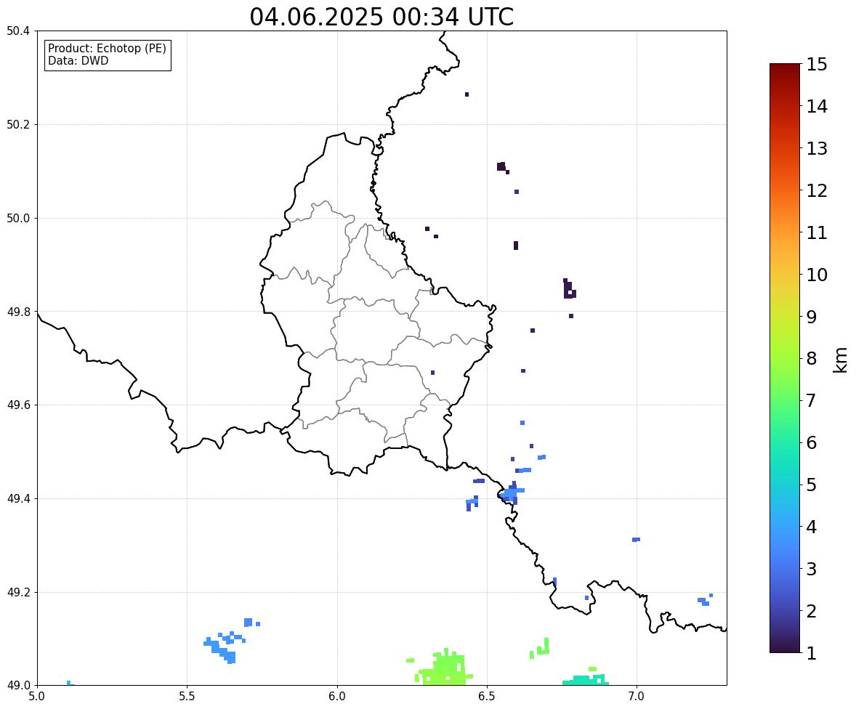Click the colorbar tick label 15
This screenshot has height=709, width=856.
[817, 65]
